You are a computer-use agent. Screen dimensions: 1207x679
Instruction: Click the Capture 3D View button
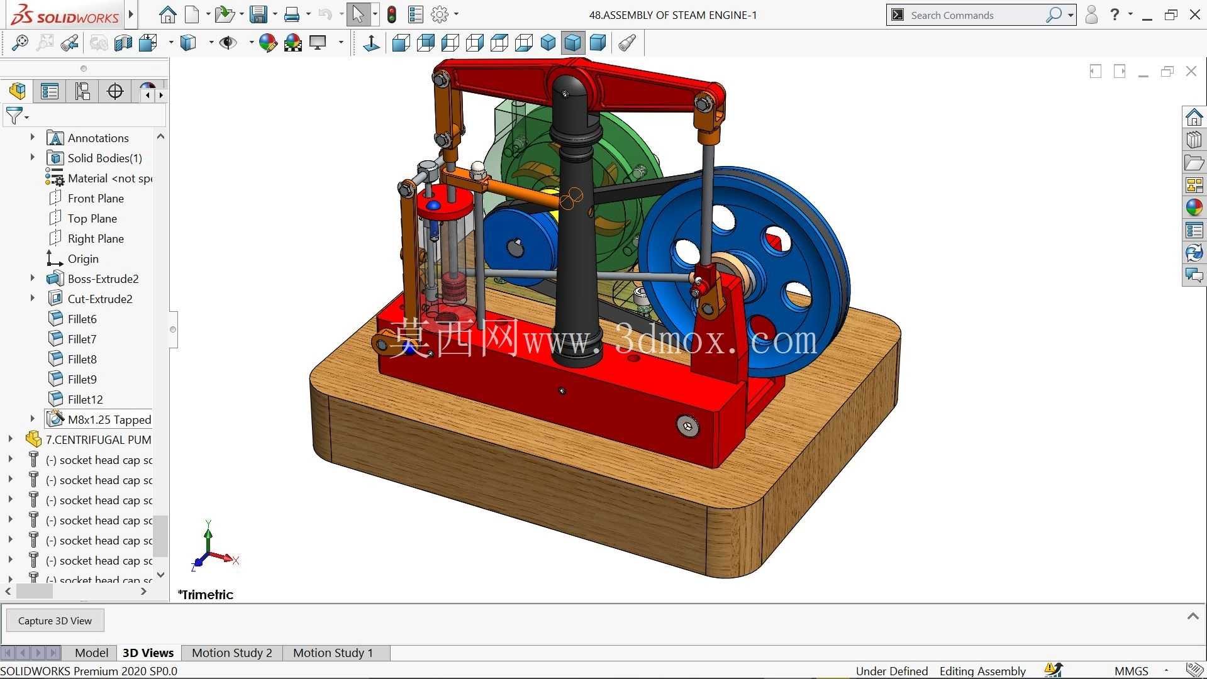(x=55, y=621)
